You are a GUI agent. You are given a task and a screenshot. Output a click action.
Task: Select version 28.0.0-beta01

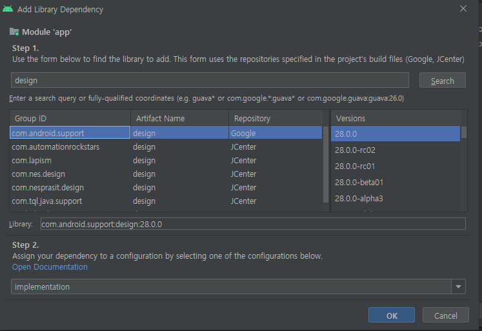(x=396, y=182)
